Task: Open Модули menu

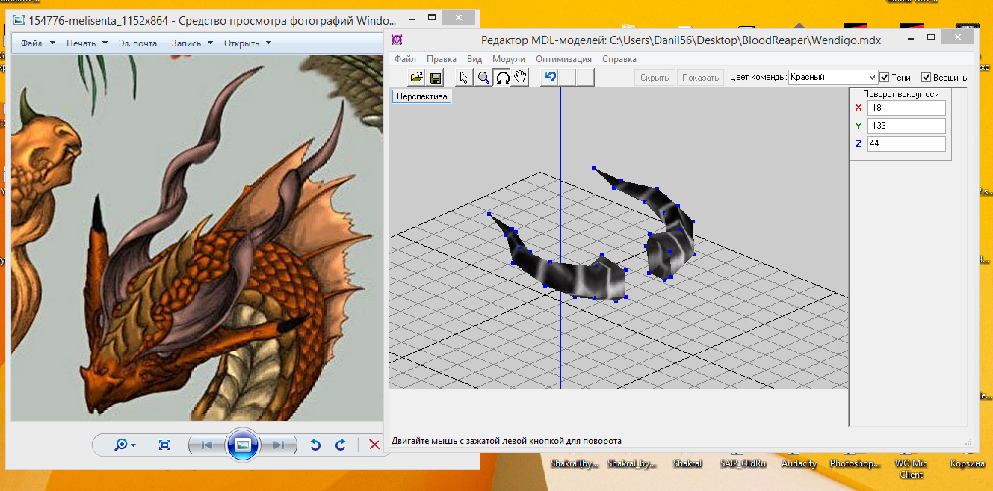Action: [x=509, y=58]
